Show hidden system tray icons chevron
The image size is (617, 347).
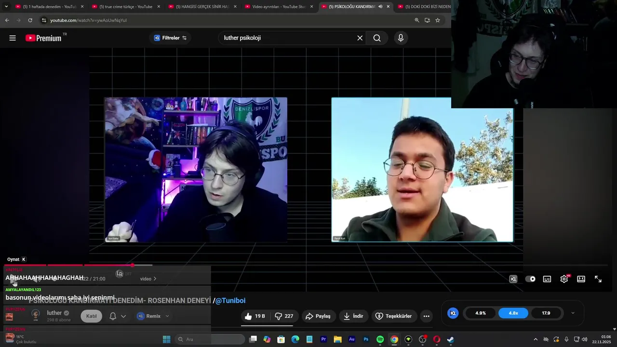point(536,339)
